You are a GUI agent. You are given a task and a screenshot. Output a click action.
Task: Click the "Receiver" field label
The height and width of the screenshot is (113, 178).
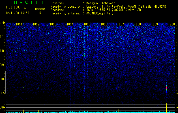tap(57, 10)
